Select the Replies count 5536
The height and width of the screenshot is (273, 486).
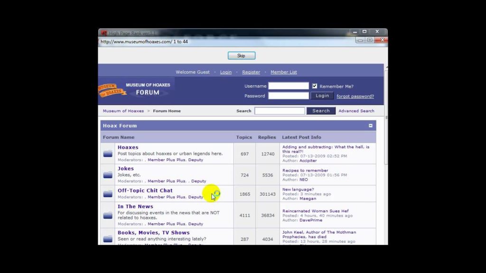pyautogui.click(x=268, y=175)
